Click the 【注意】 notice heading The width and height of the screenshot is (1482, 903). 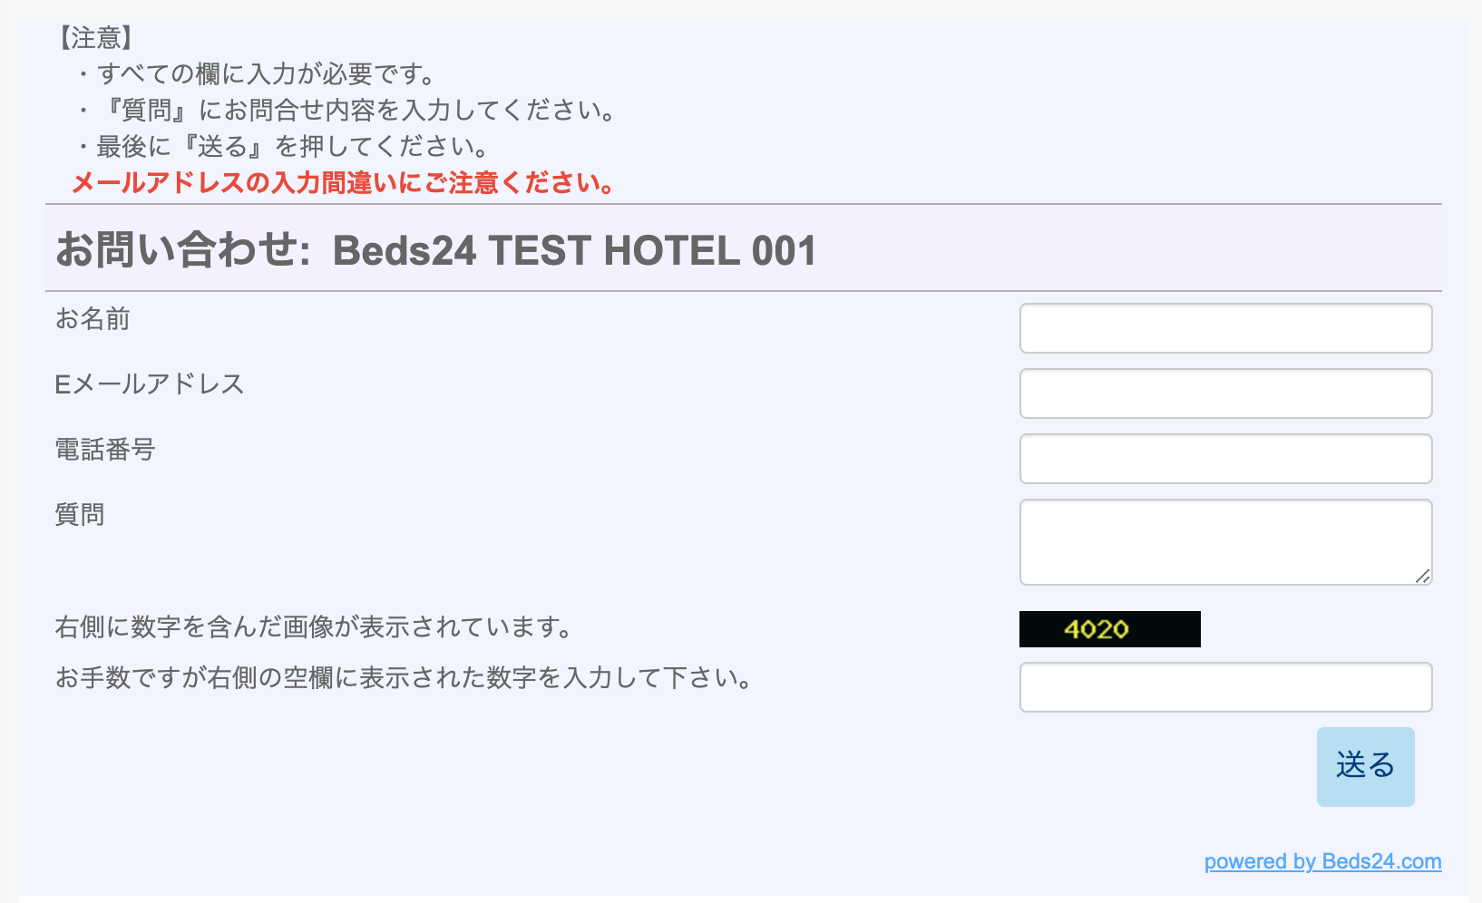click(x=96, y=38)
